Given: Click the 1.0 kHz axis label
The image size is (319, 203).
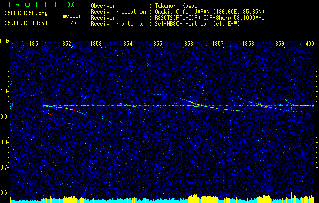Looking at the screenshot, I should [x=4, y=92].
